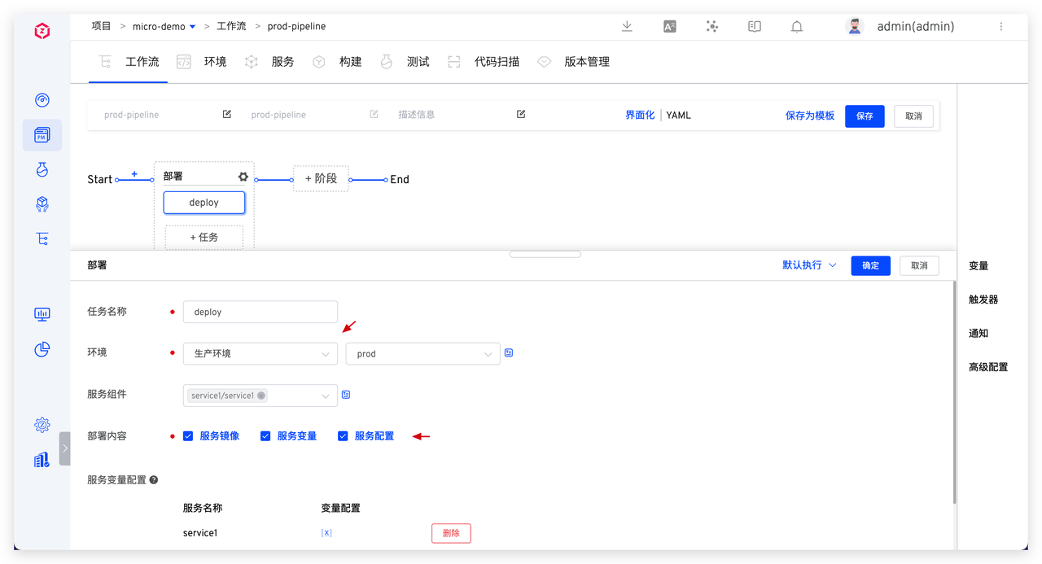1042x564 pixels.
Task: Open the 生产环境 dropdown
Action: coord(260,353)
